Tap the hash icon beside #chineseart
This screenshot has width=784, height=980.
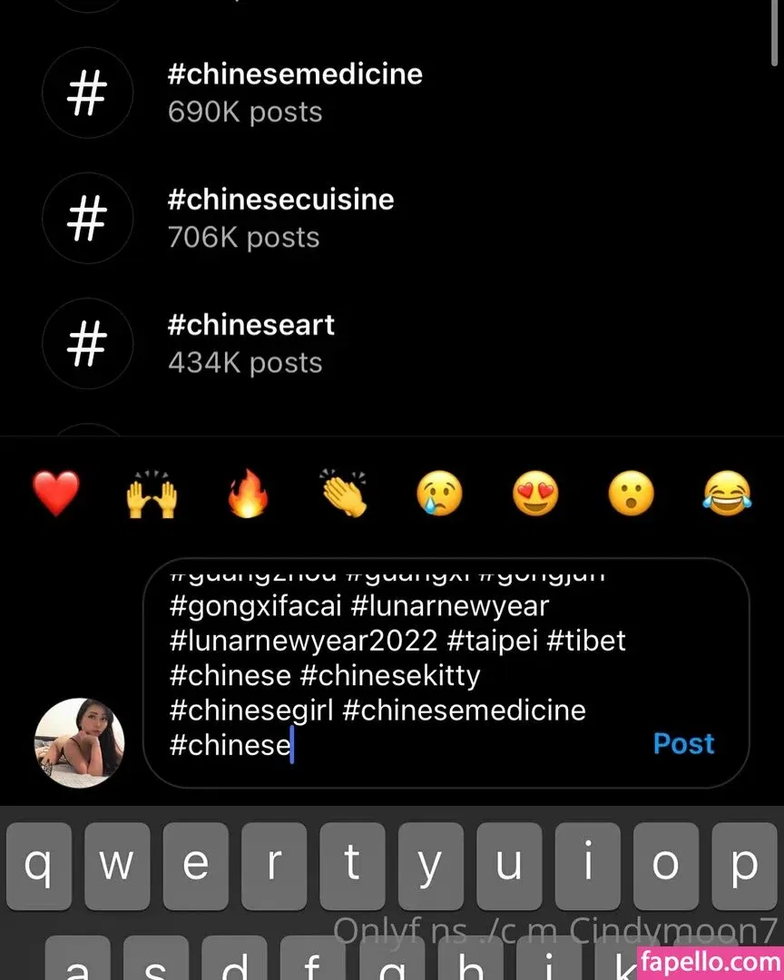coord(87,343)
